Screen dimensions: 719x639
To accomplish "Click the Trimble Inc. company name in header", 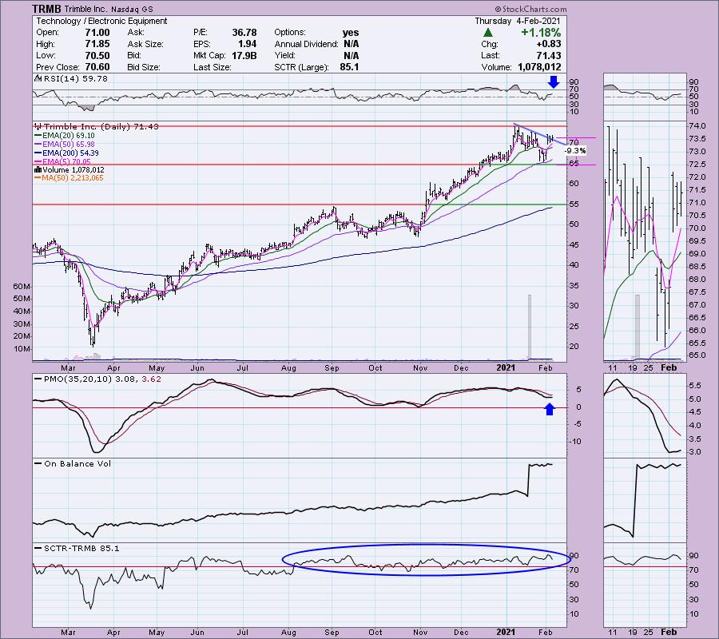I will pyautogui.click(x=85, y=9).
